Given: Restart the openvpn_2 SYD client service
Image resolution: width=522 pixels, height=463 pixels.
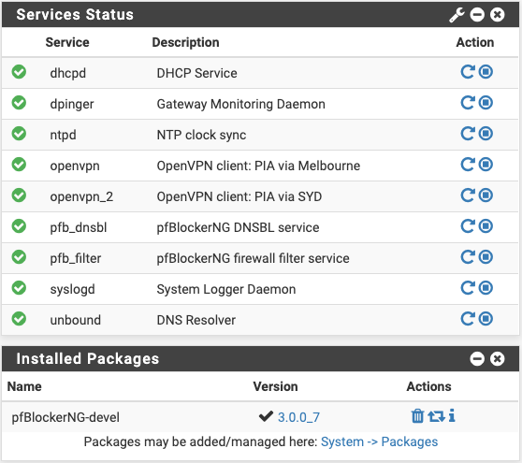Looking at the screenshot, I should click(x=468, y=195).
